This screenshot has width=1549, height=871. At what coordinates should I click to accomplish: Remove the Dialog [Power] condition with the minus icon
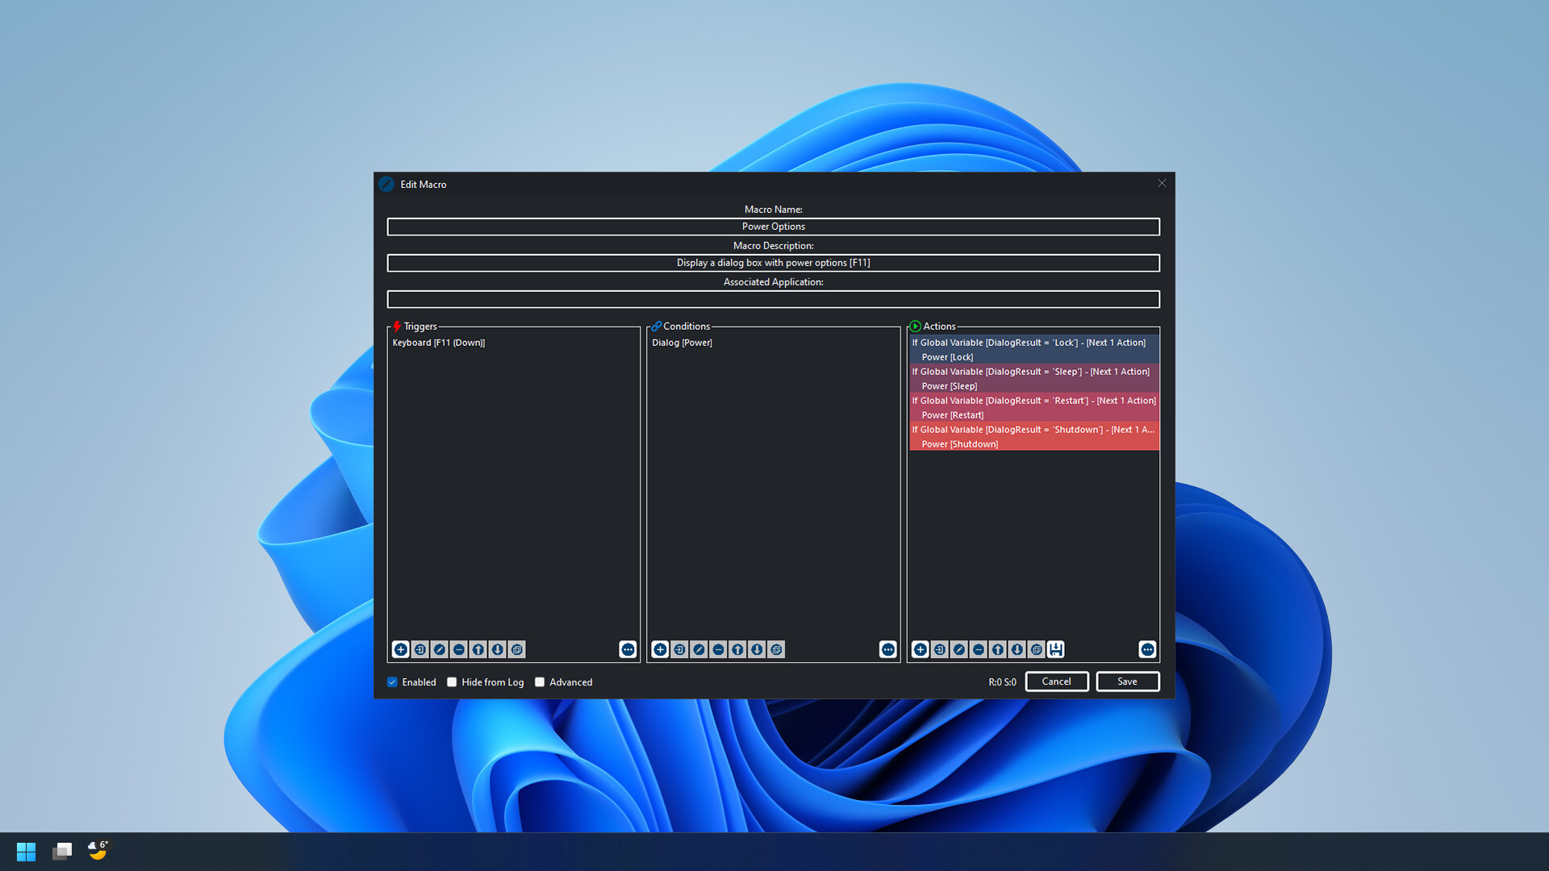click(718, 649)
